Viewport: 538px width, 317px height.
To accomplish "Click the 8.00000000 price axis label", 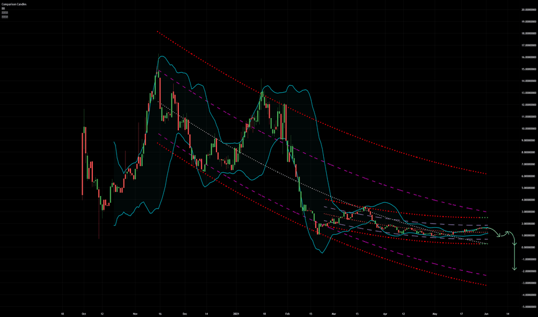I will tap(529, 152).
